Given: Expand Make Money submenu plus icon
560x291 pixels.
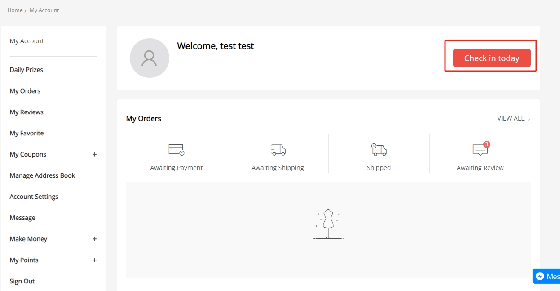Looking at the screenshot, I should [94, 239].
